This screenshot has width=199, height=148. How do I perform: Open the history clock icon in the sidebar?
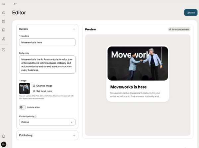pyautogui.click(x=4, y=50)
